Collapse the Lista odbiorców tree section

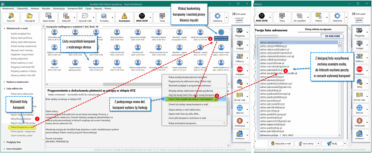(4, 88)
